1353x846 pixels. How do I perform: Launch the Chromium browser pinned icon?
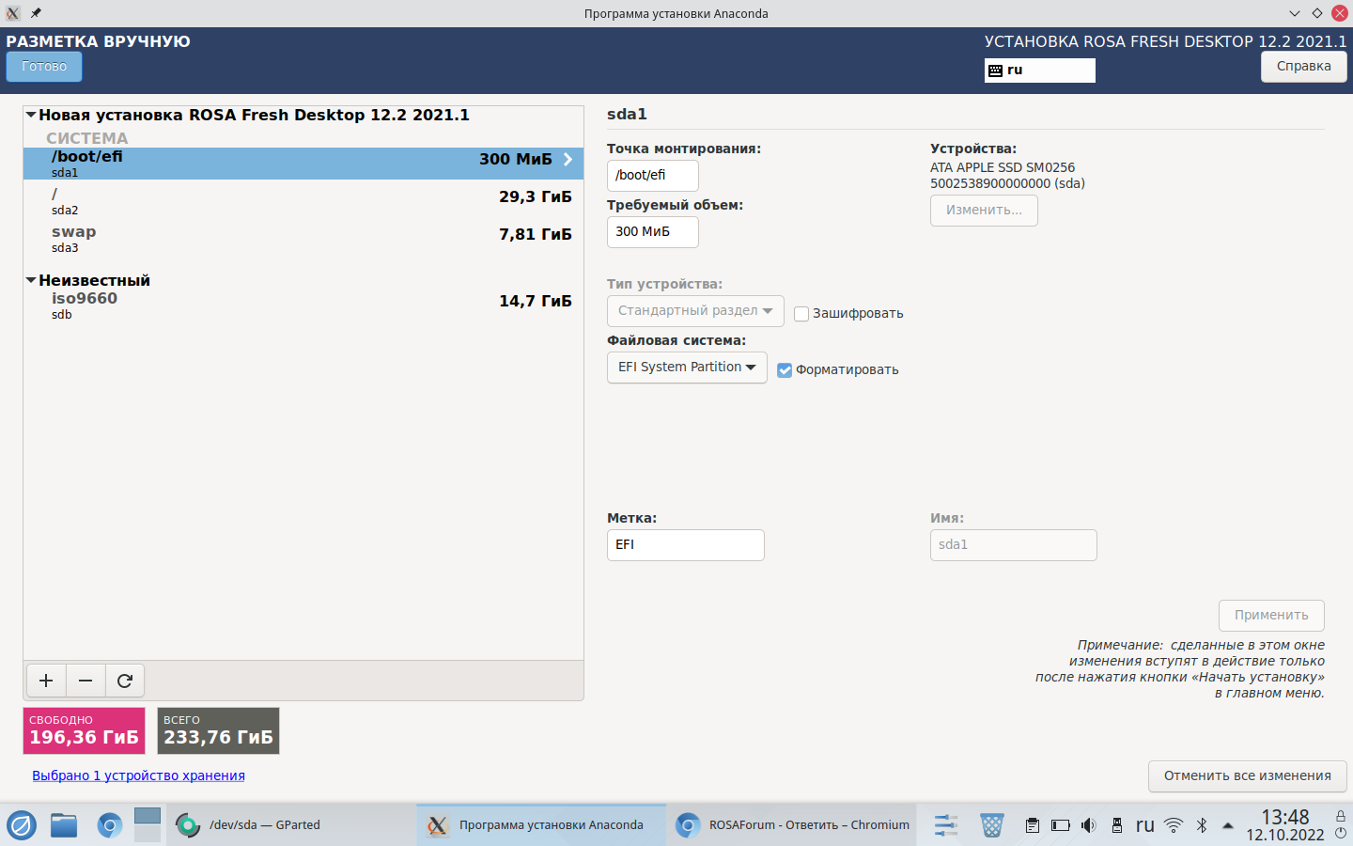pos(110,825)
